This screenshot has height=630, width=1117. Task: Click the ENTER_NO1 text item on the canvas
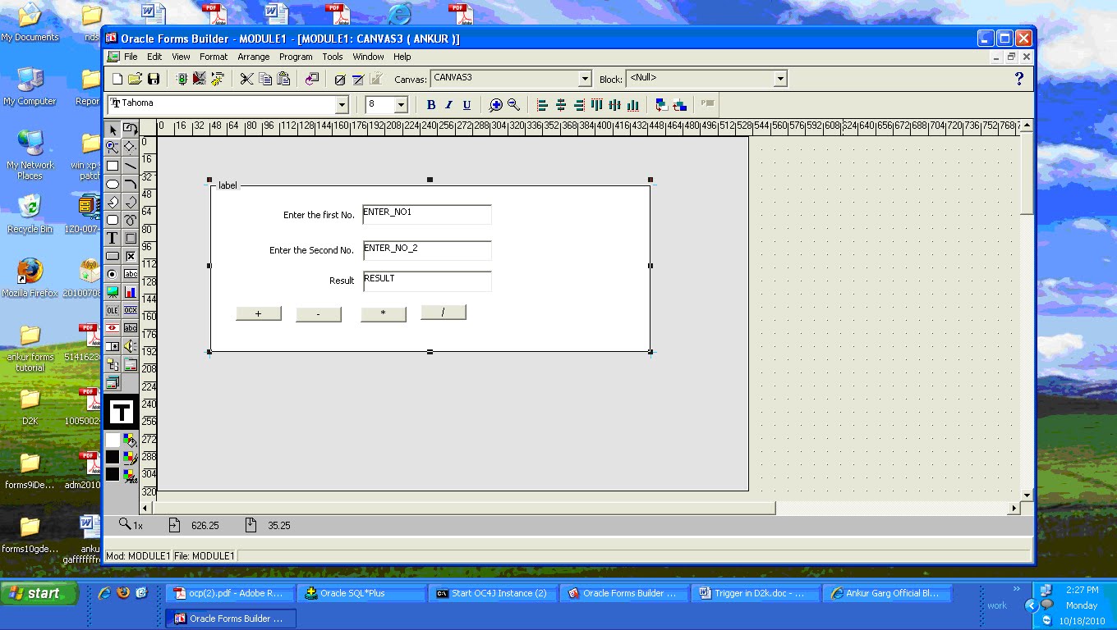[426, 213]
